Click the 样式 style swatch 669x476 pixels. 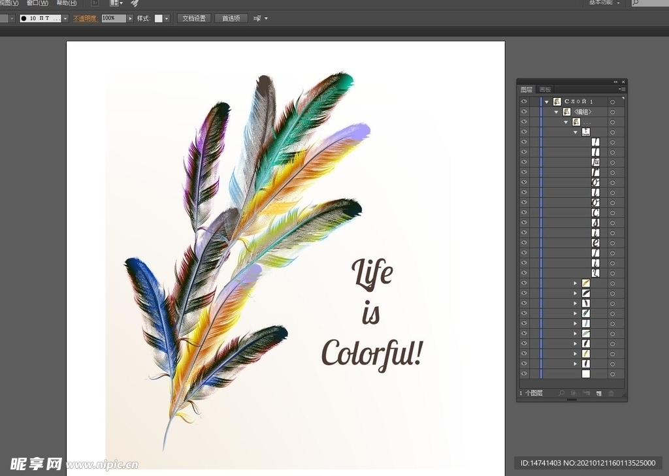[158, 18]
